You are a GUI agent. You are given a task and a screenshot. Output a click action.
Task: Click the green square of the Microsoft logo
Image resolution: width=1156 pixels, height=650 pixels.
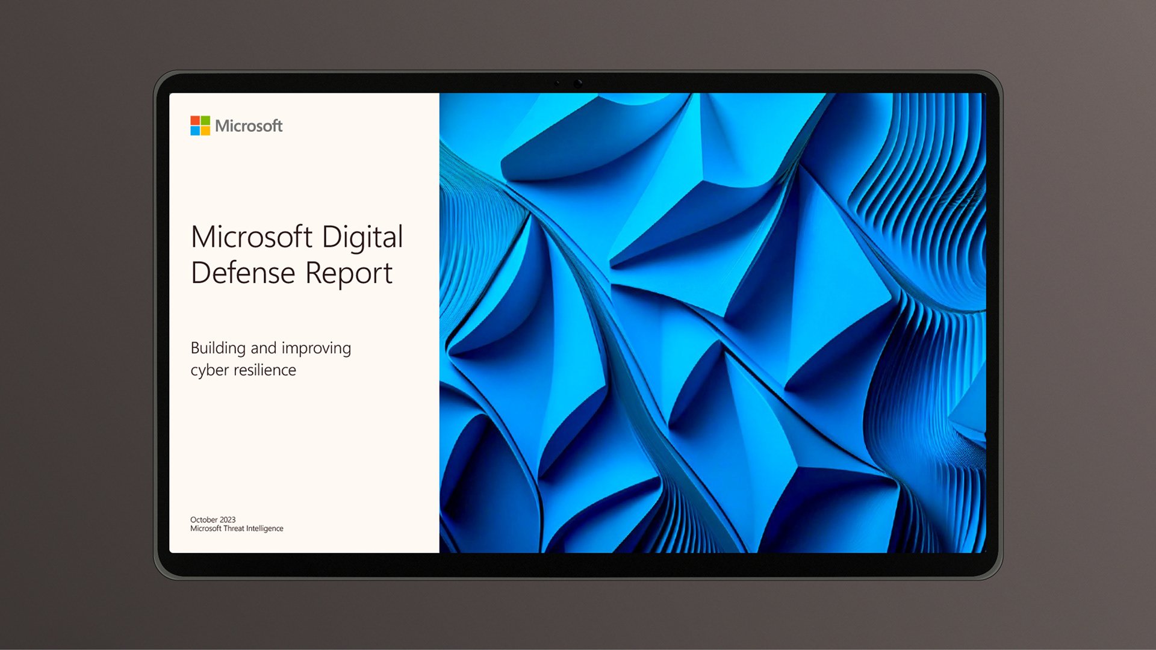(x=205, y=120)
